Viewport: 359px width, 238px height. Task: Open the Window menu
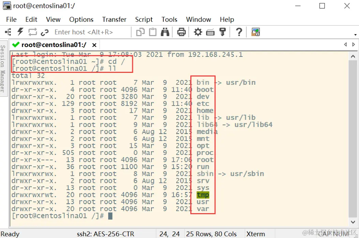(x=198, y=19)
